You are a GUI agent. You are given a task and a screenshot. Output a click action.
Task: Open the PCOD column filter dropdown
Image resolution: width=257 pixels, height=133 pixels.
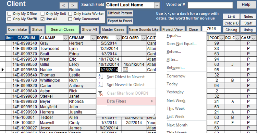pyautogui.click(x=222, y=38)
